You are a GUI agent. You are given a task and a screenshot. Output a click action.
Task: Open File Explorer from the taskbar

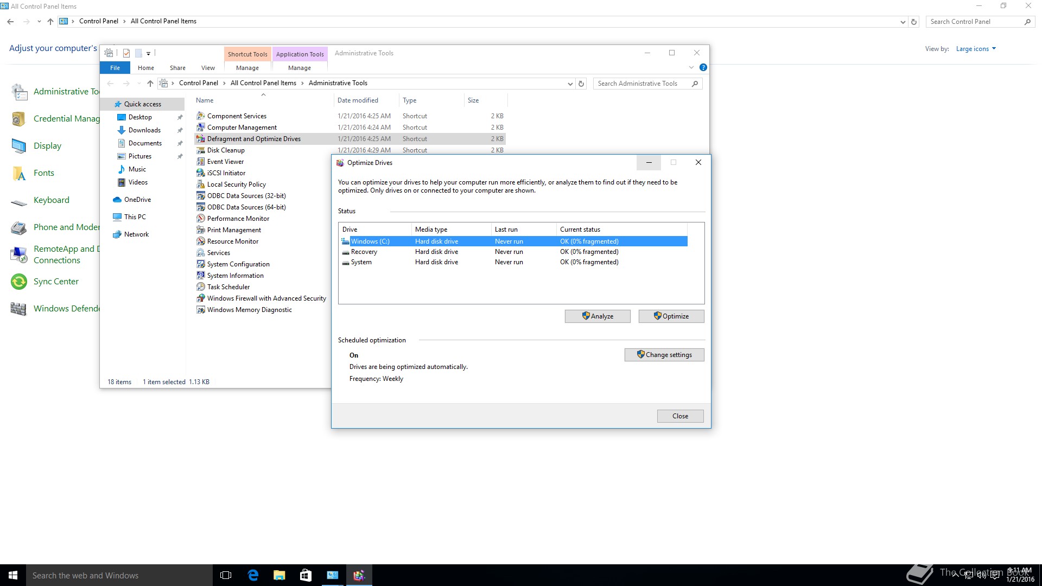pyautogui.click(x=279, y=575)
